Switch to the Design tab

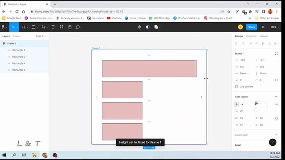point(239,36)
